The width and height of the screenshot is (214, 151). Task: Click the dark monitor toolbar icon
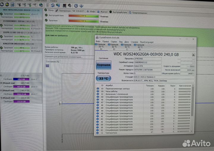coord(64,6)
